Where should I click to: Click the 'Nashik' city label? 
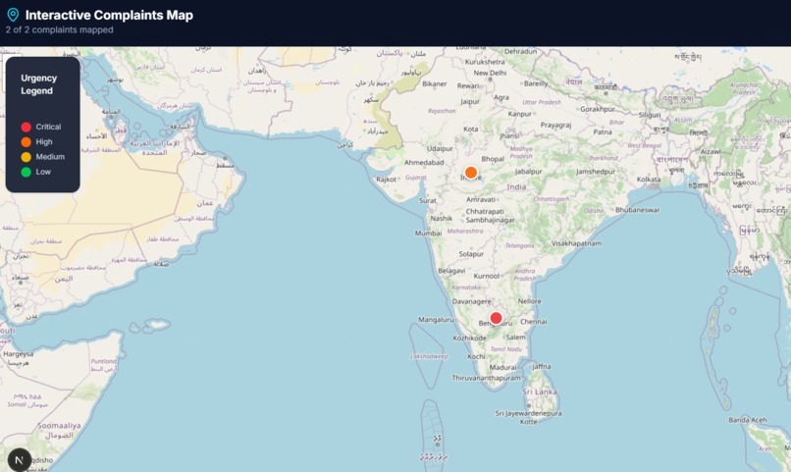coord(442,219)
